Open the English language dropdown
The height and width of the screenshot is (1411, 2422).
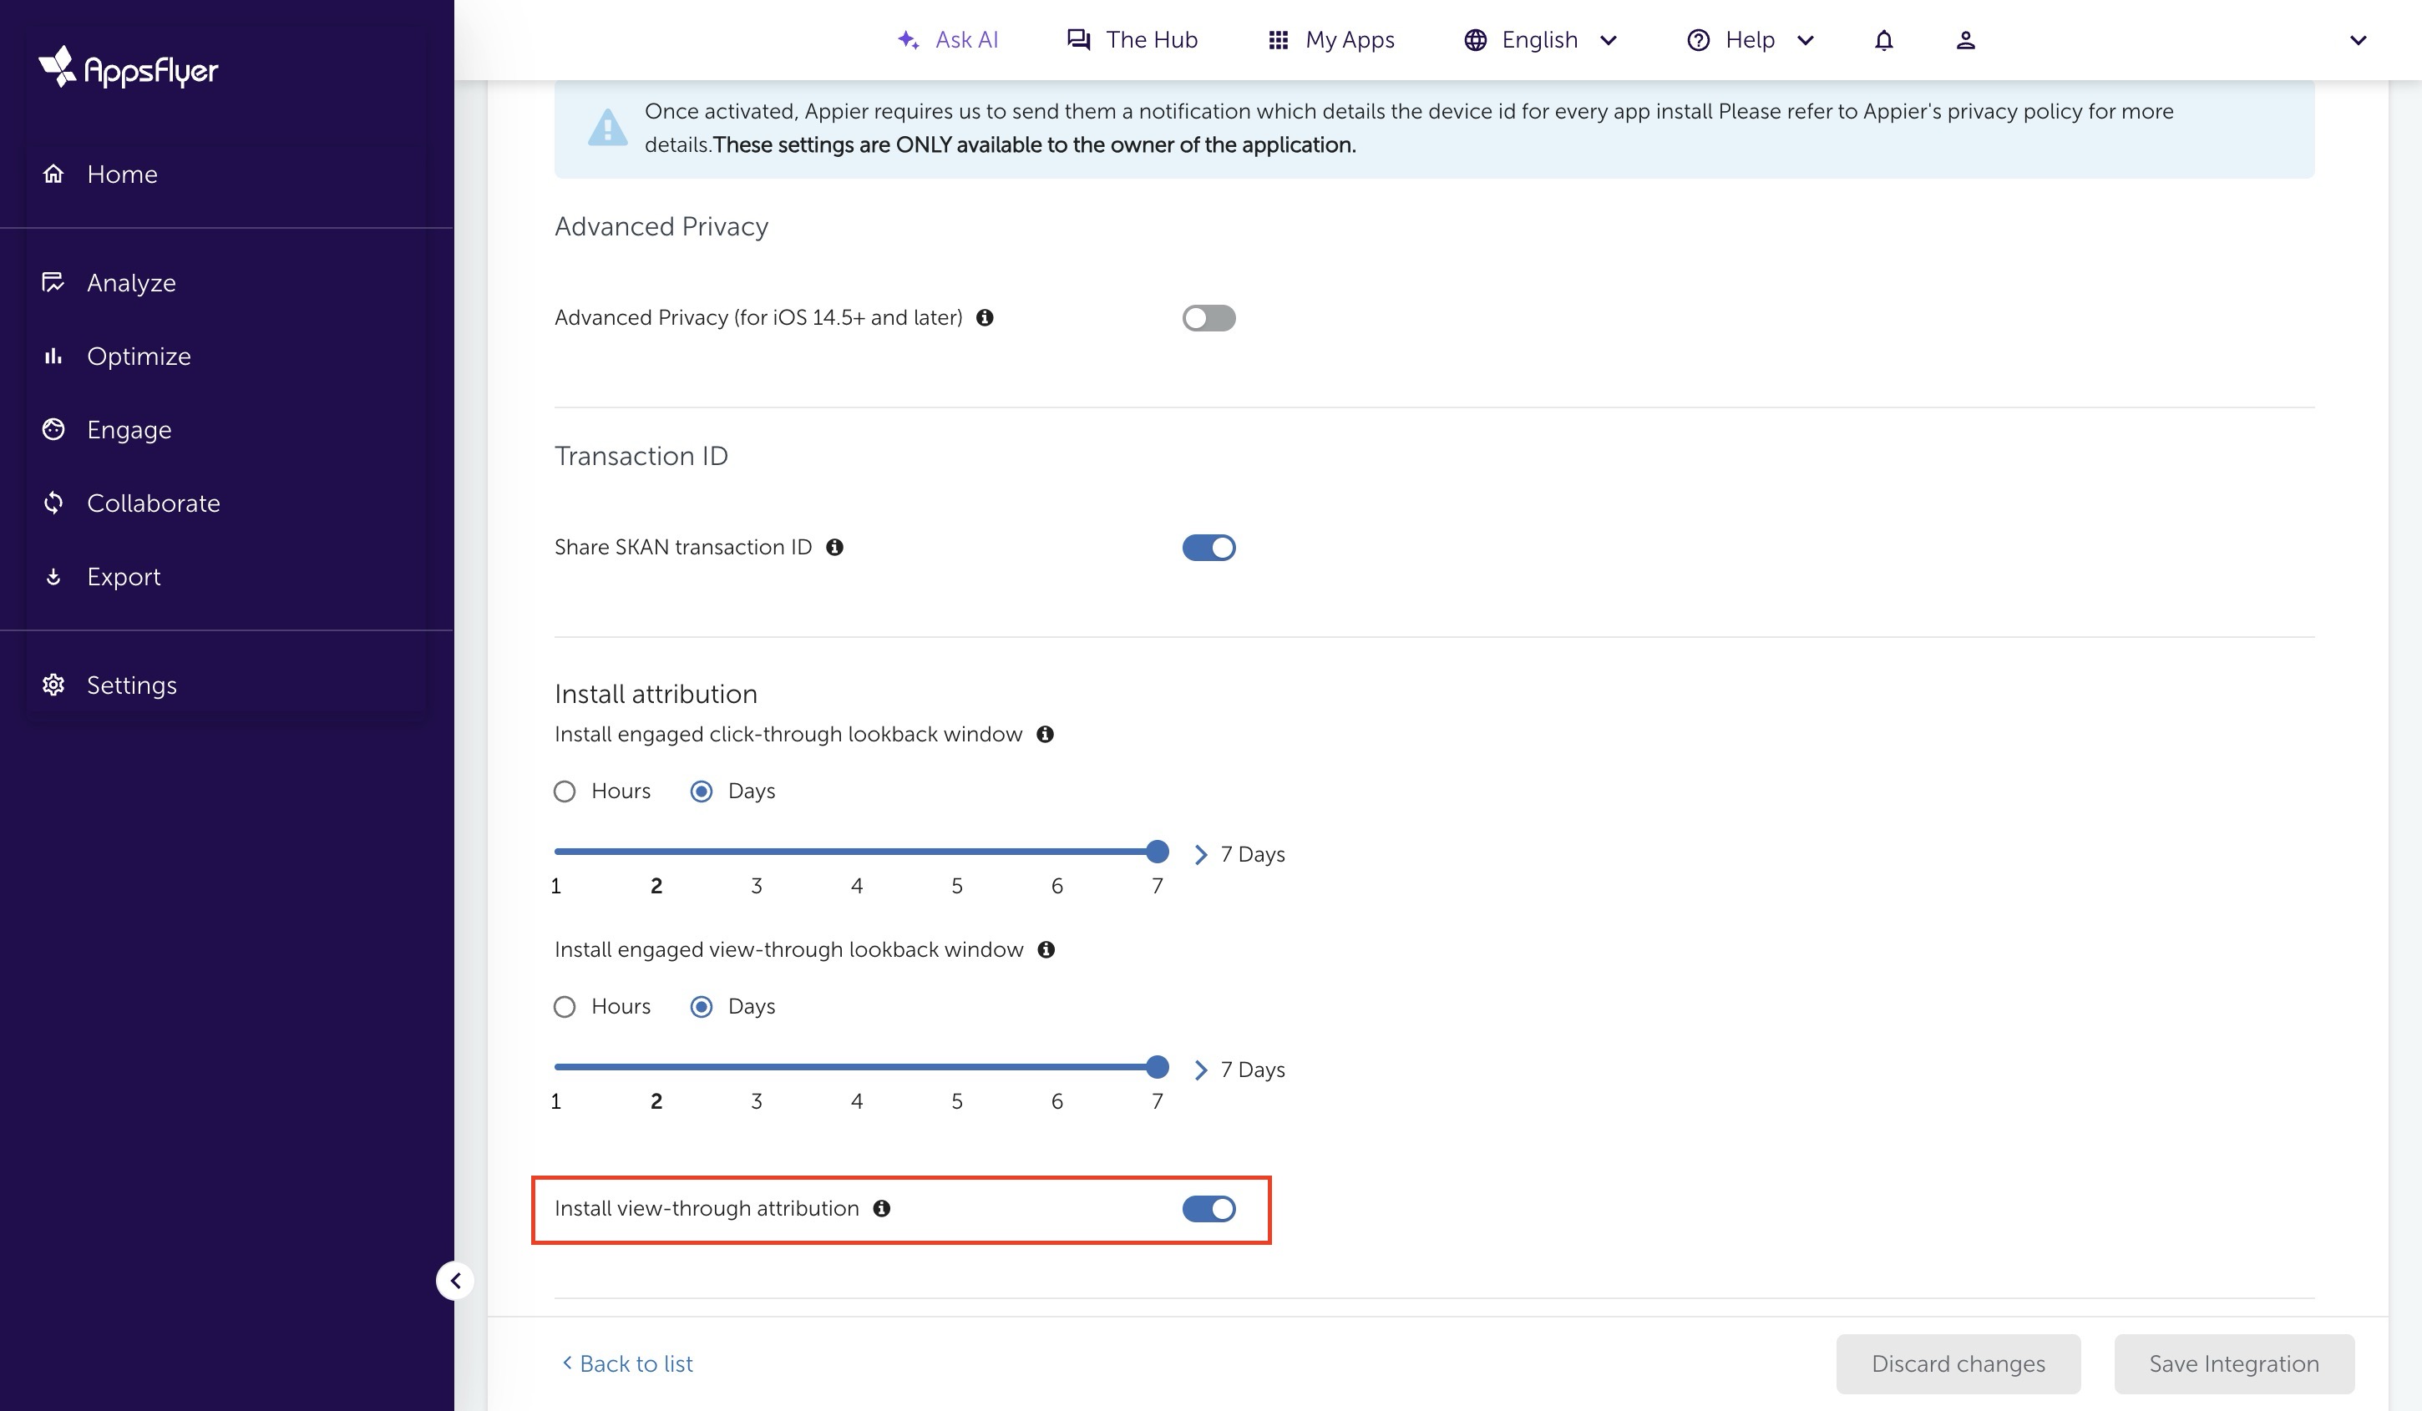pyautogui.click(x=1541, y=40)
